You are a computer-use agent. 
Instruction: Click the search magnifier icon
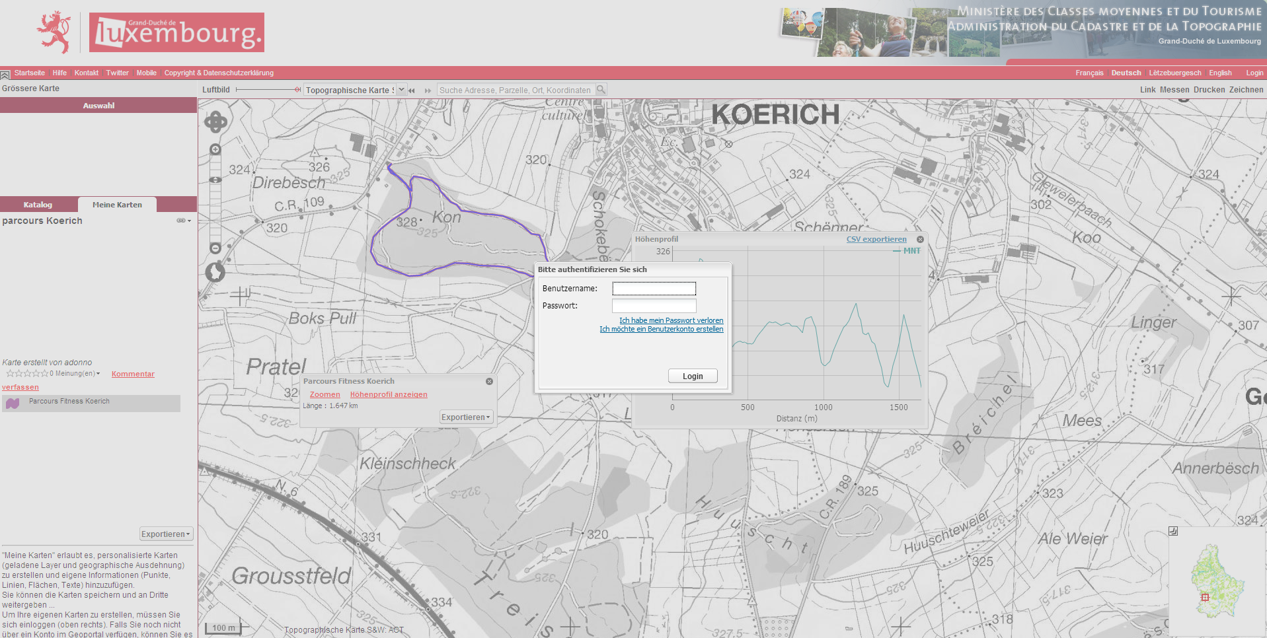tap(601, 90)
